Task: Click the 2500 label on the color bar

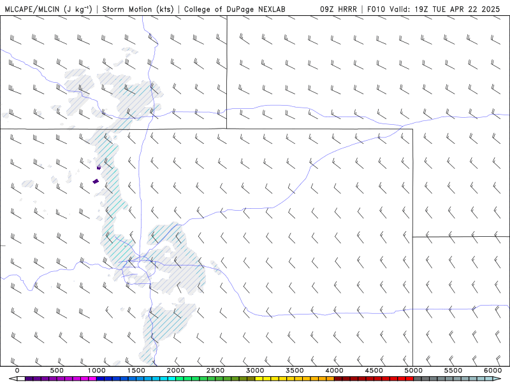Action: [x=215, y=371]
